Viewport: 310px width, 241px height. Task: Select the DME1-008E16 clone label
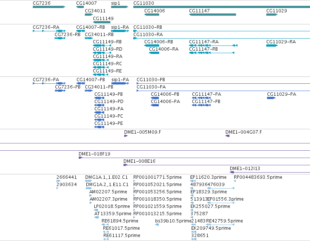140,161
